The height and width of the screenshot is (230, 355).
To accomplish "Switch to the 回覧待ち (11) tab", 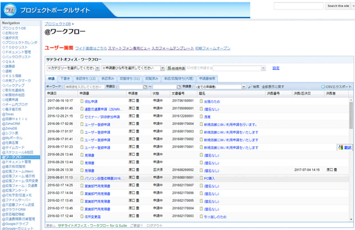I will (x=130, y=78).
